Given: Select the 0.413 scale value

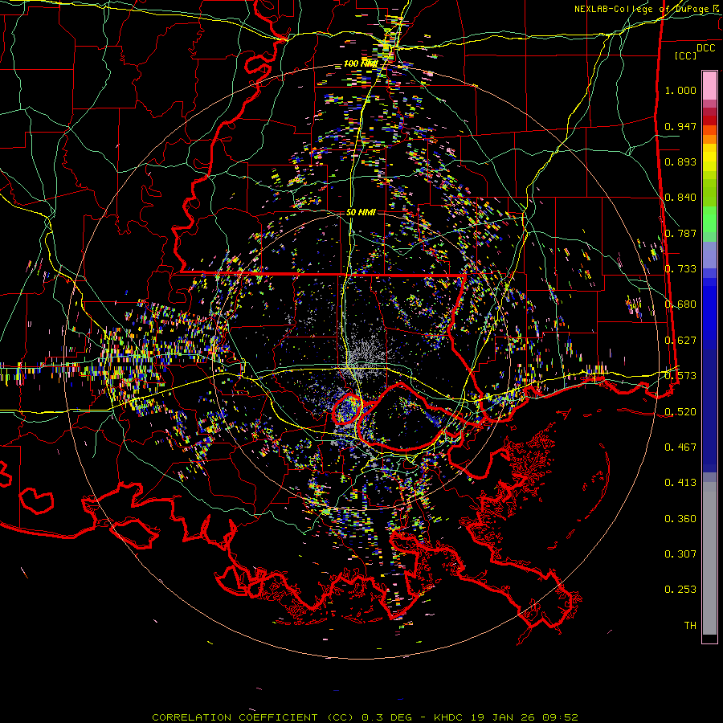Looking at the screenshot, I should [680, 483].
